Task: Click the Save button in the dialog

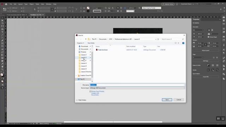Action: pyautogui.click(x=167, y=99)
